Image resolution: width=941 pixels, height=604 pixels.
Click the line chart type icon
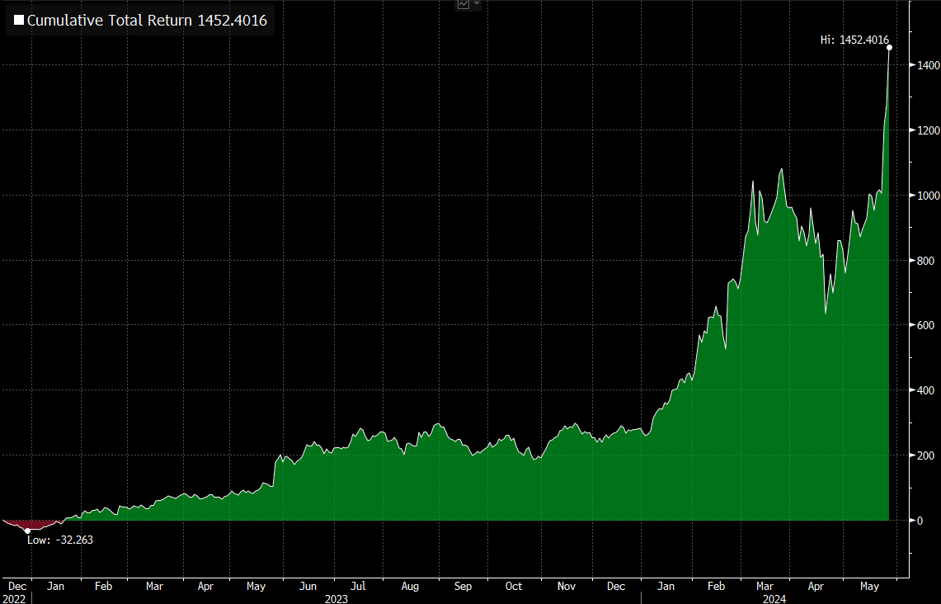[x=463, y=4]
